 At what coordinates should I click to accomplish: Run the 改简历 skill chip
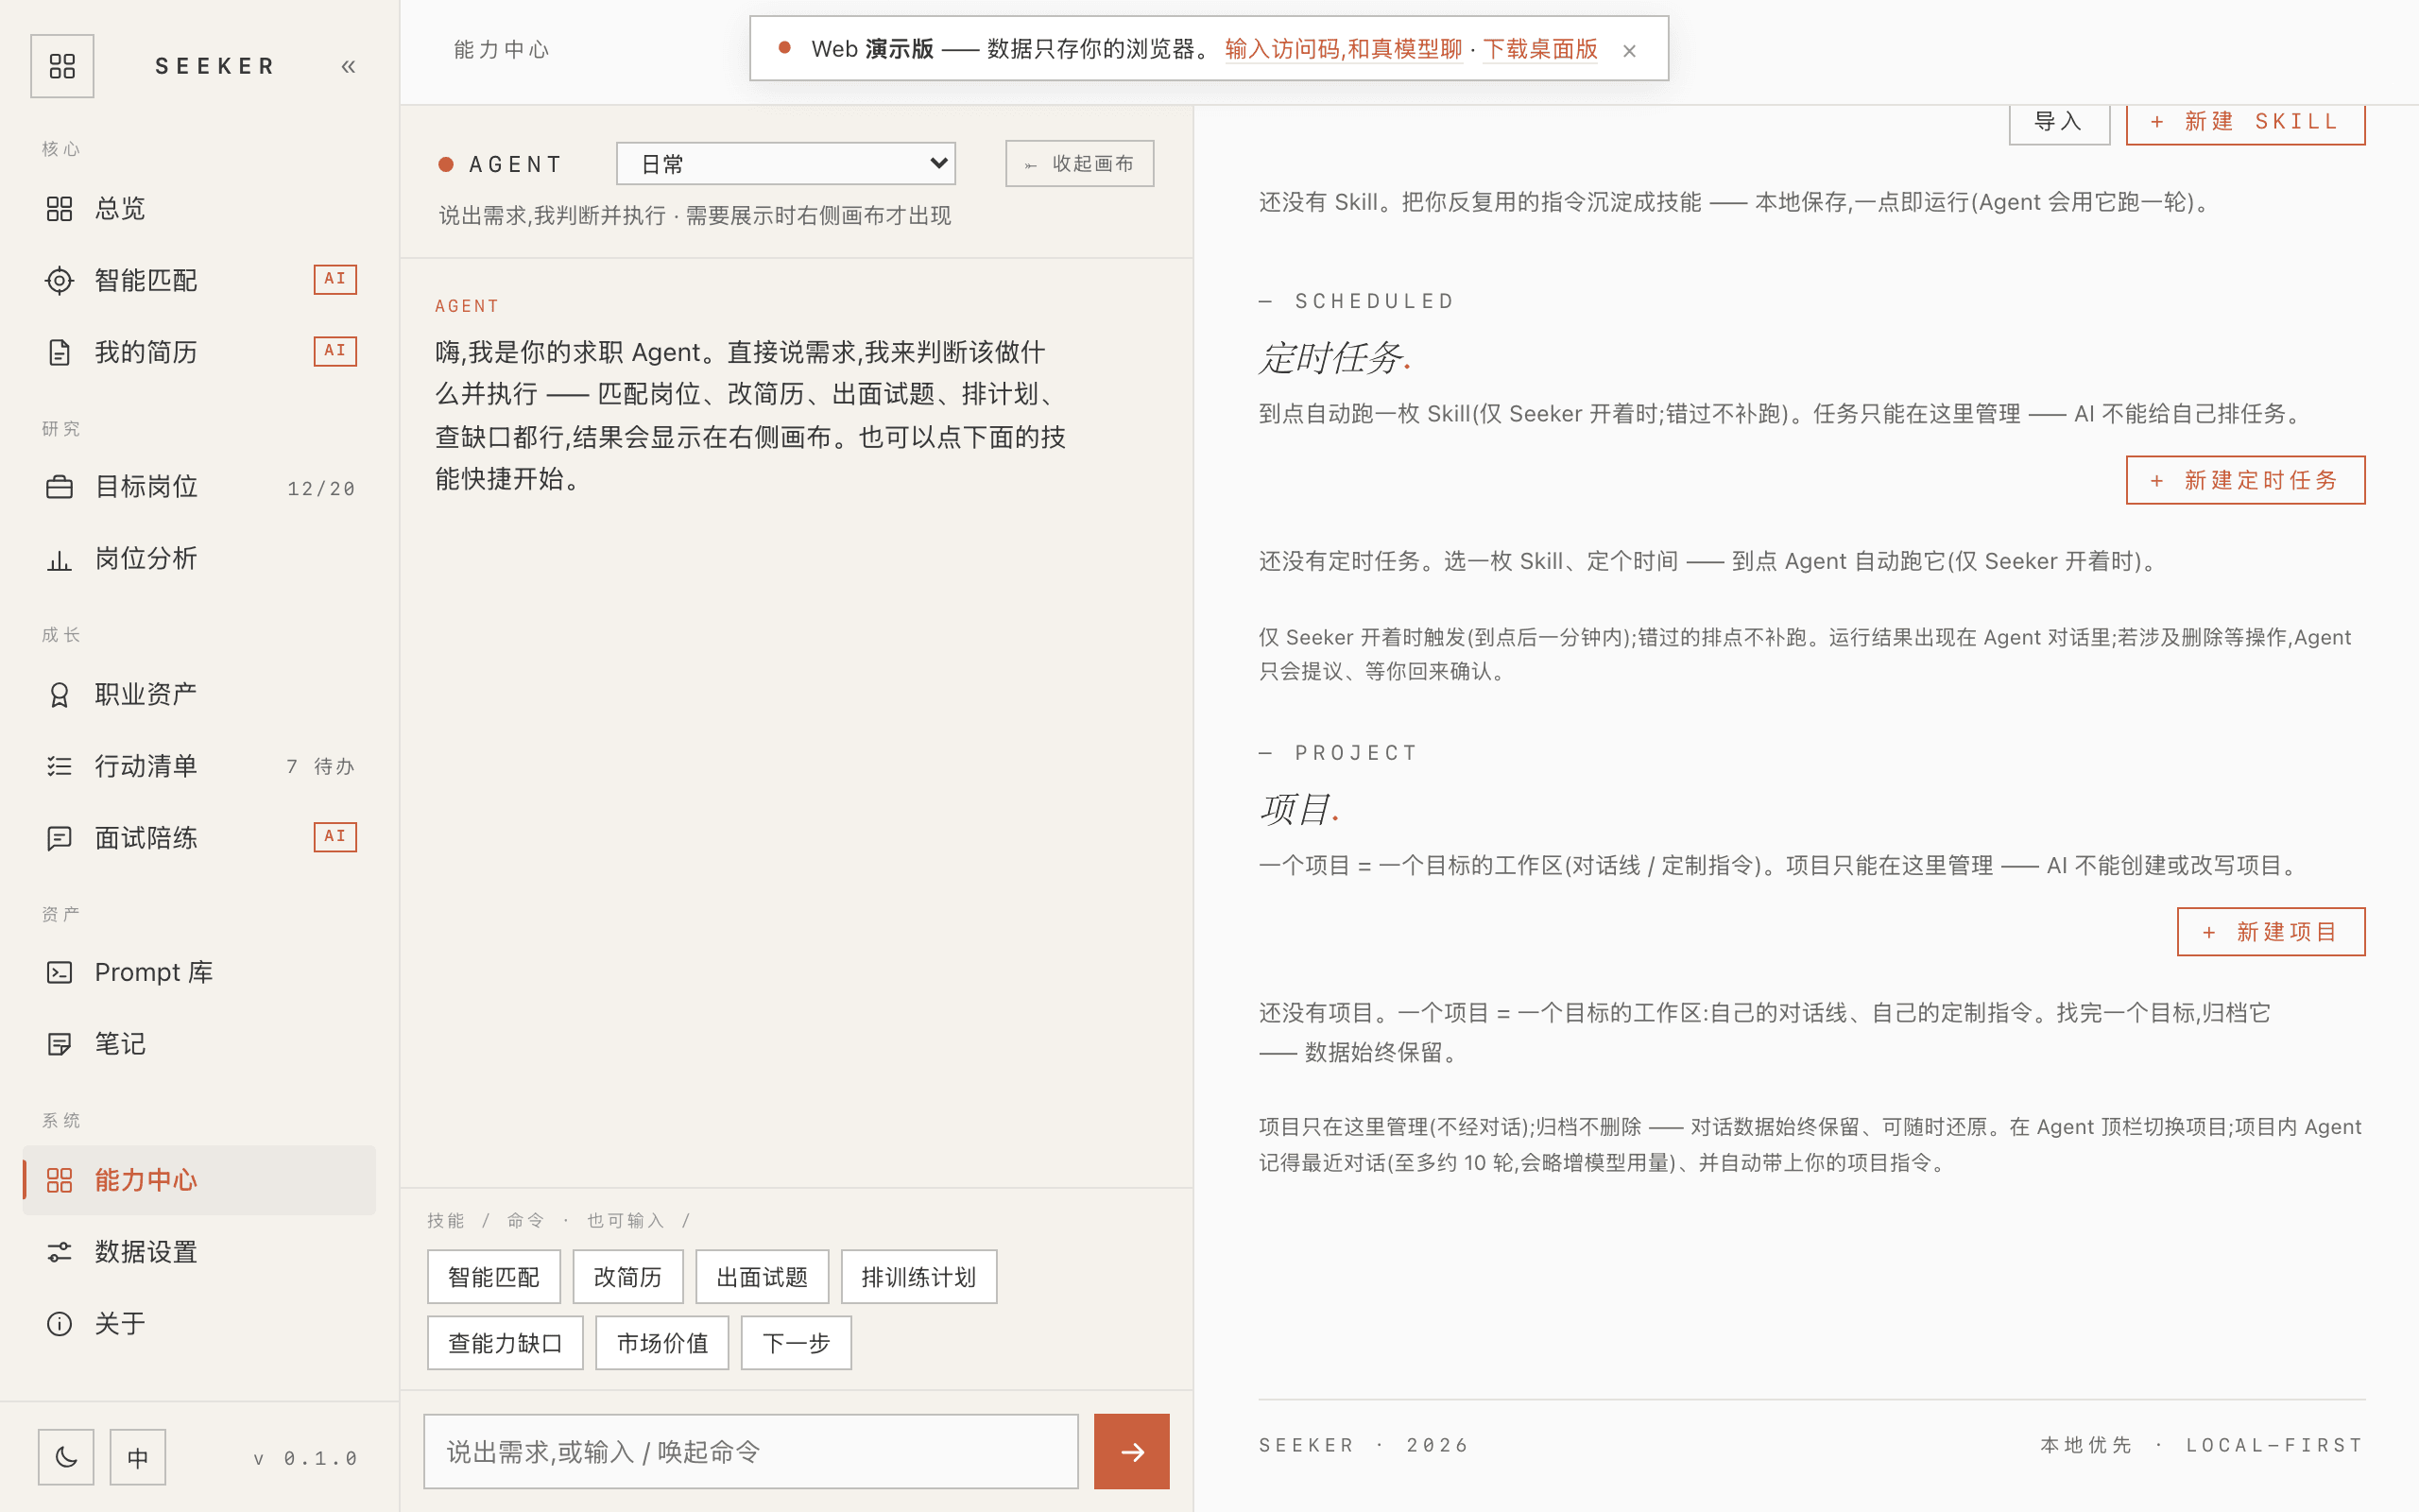(627, 1277)
